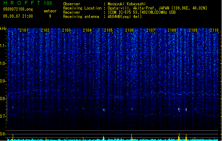Click the 0.8 kHz axis label

coord(3,99)
